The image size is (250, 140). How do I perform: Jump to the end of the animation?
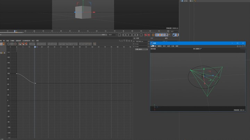[141, 35]
